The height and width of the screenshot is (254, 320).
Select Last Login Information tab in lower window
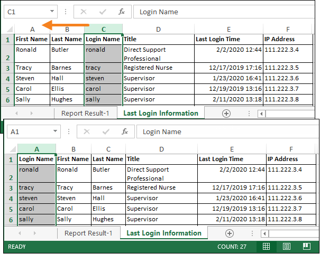tap(164, 233)
